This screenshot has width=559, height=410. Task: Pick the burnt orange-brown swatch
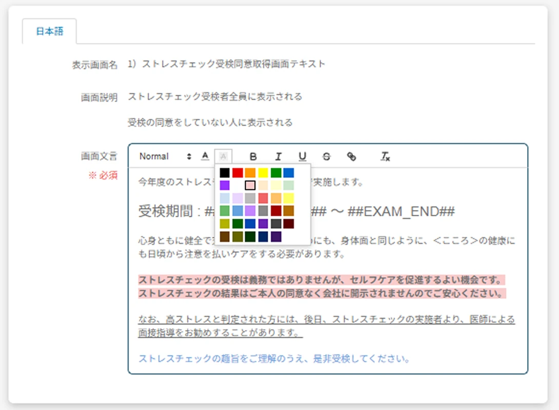click(289, 211)
